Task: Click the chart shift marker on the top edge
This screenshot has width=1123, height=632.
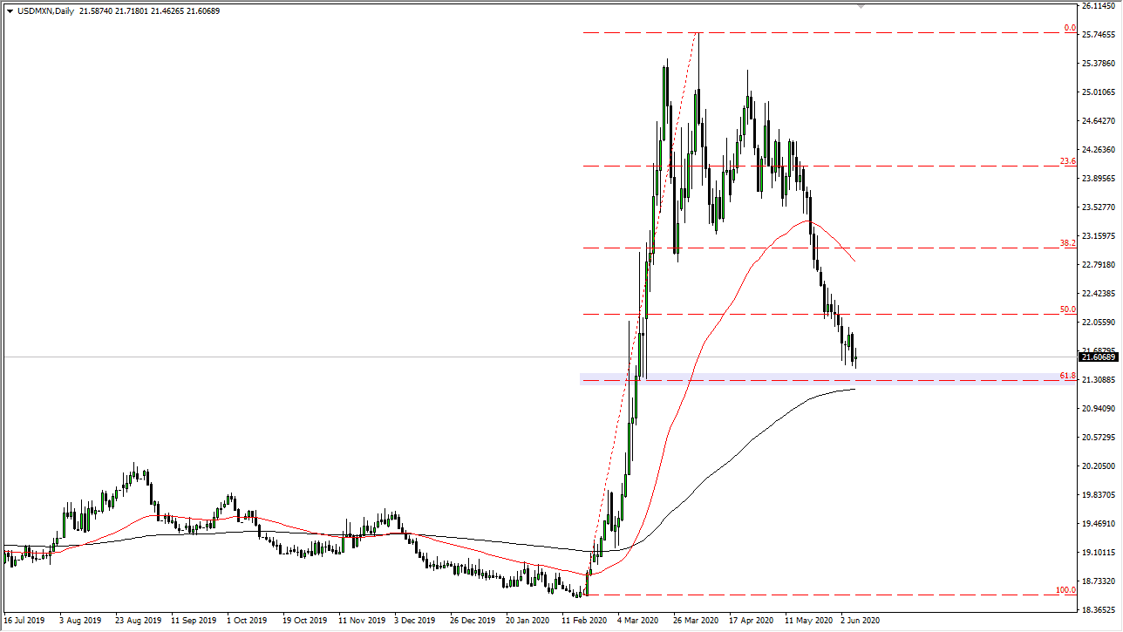Action: point(861,6)
